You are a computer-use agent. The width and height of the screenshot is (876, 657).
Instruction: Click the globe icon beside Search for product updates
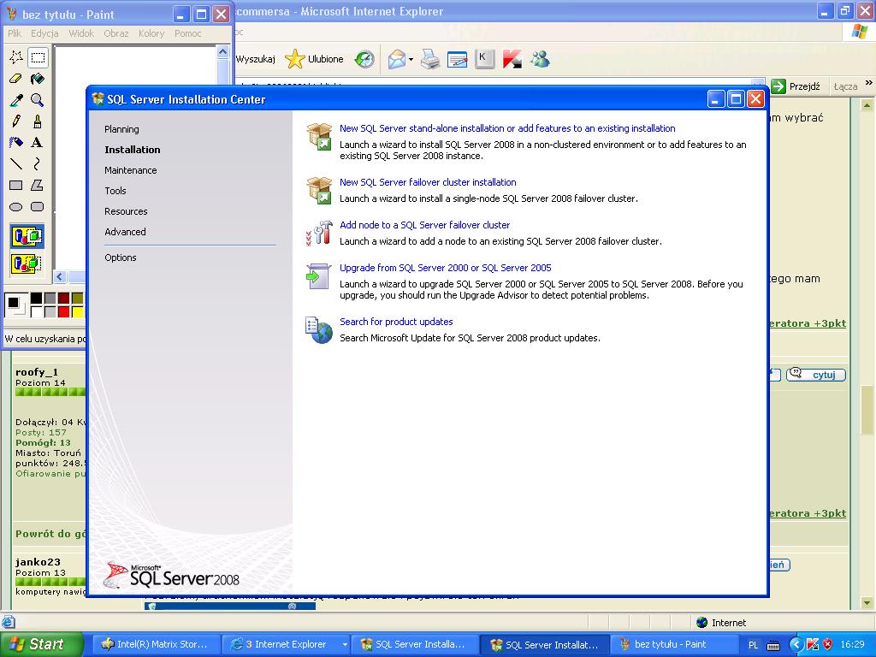319,329
